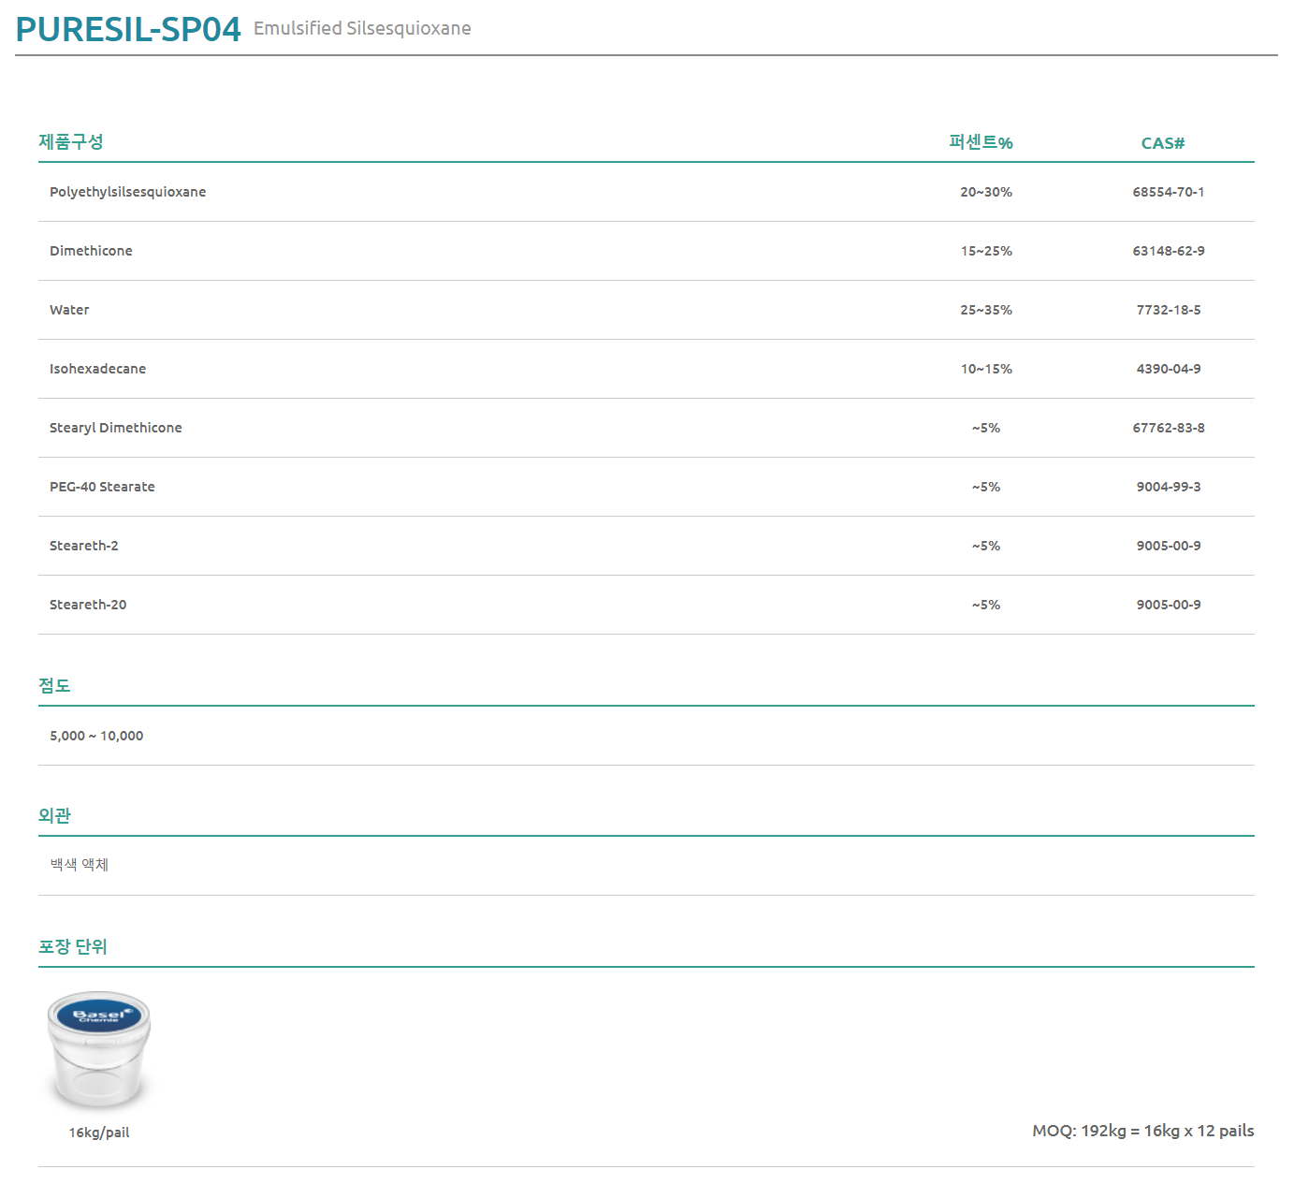Click the ~5% value for Stearyl Dimethicone
The image size is (1294, 1184).
[986, 428]
